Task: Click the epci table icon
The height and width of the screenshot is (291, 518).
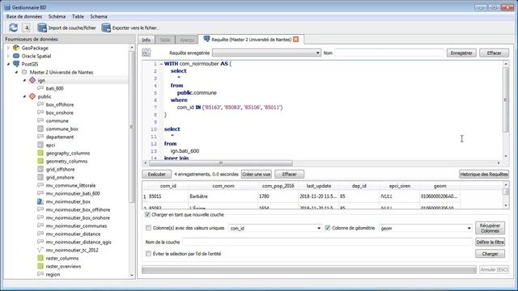Action: click(40, 145)
